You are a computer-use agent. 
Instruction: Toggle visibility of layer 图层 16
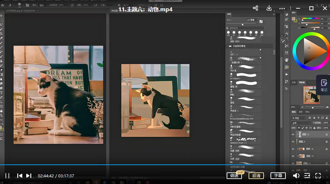tap(293, 149)
